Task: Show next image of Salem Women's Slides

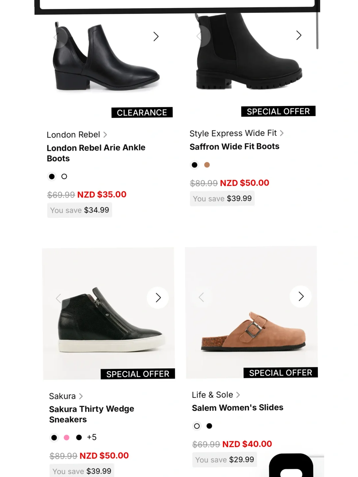Action: tap(301, 296)
